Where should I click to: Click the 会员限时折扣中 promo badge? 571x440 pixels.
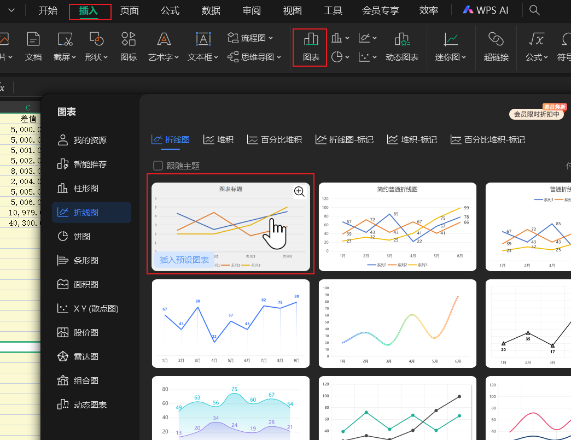coord(537,114)
